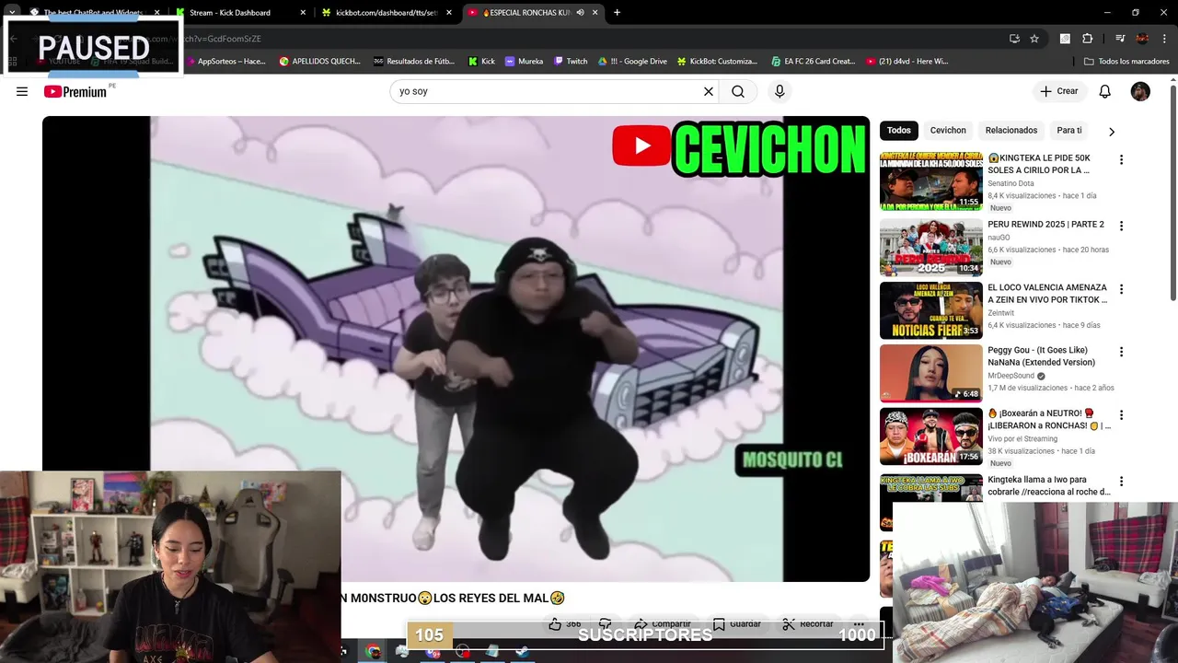Viewport: 1178px width, 663px height.
Task: Open the nauGO channel link
Action: pos(999,238)
